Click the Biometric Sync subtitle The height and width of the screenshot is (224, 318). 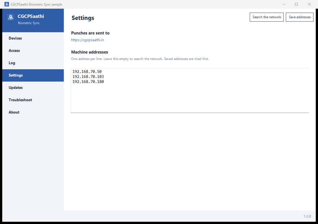click(x=29, y=23)
